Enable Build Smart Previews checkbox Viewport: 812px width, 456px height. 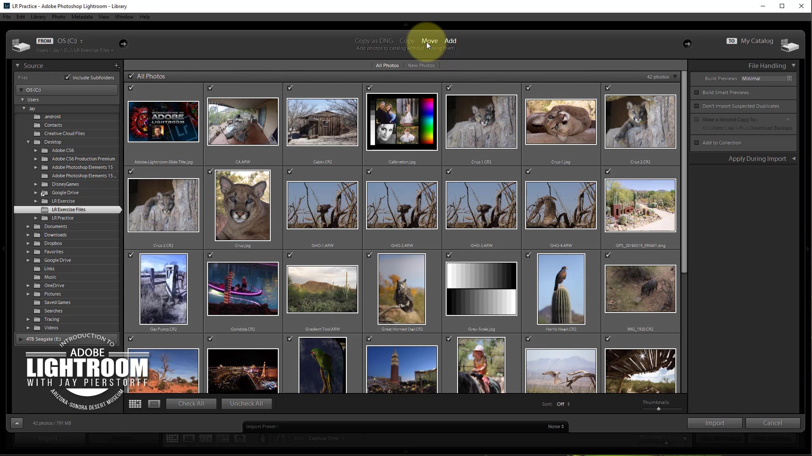click(x=697, y=92)
